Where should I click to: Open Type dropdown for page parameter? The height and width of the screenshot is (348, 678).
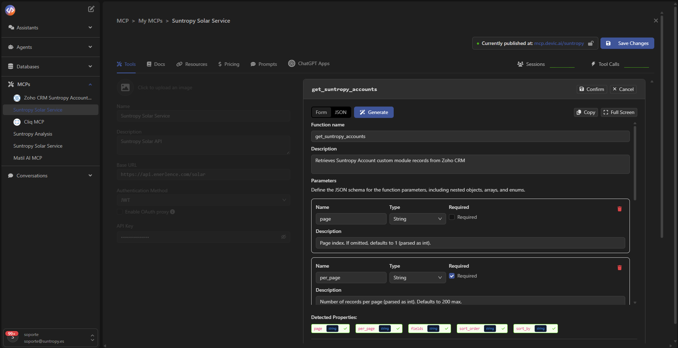point(417,219)
